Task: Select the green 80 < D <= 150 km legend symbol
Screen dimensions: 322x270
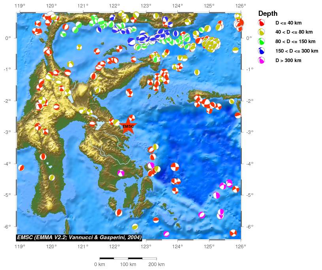Action: coord(261,42)
